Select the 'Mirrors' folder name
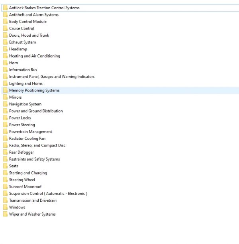The height and width of the screenshot is (244, 239). click(x=16, y=97)
